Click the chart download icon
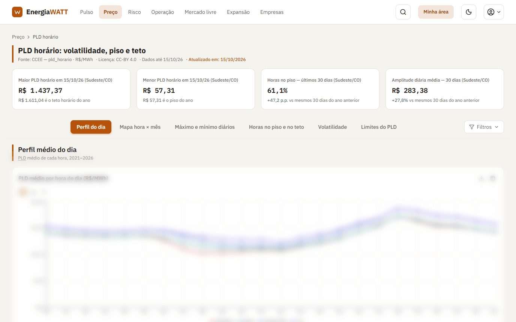 481,179
